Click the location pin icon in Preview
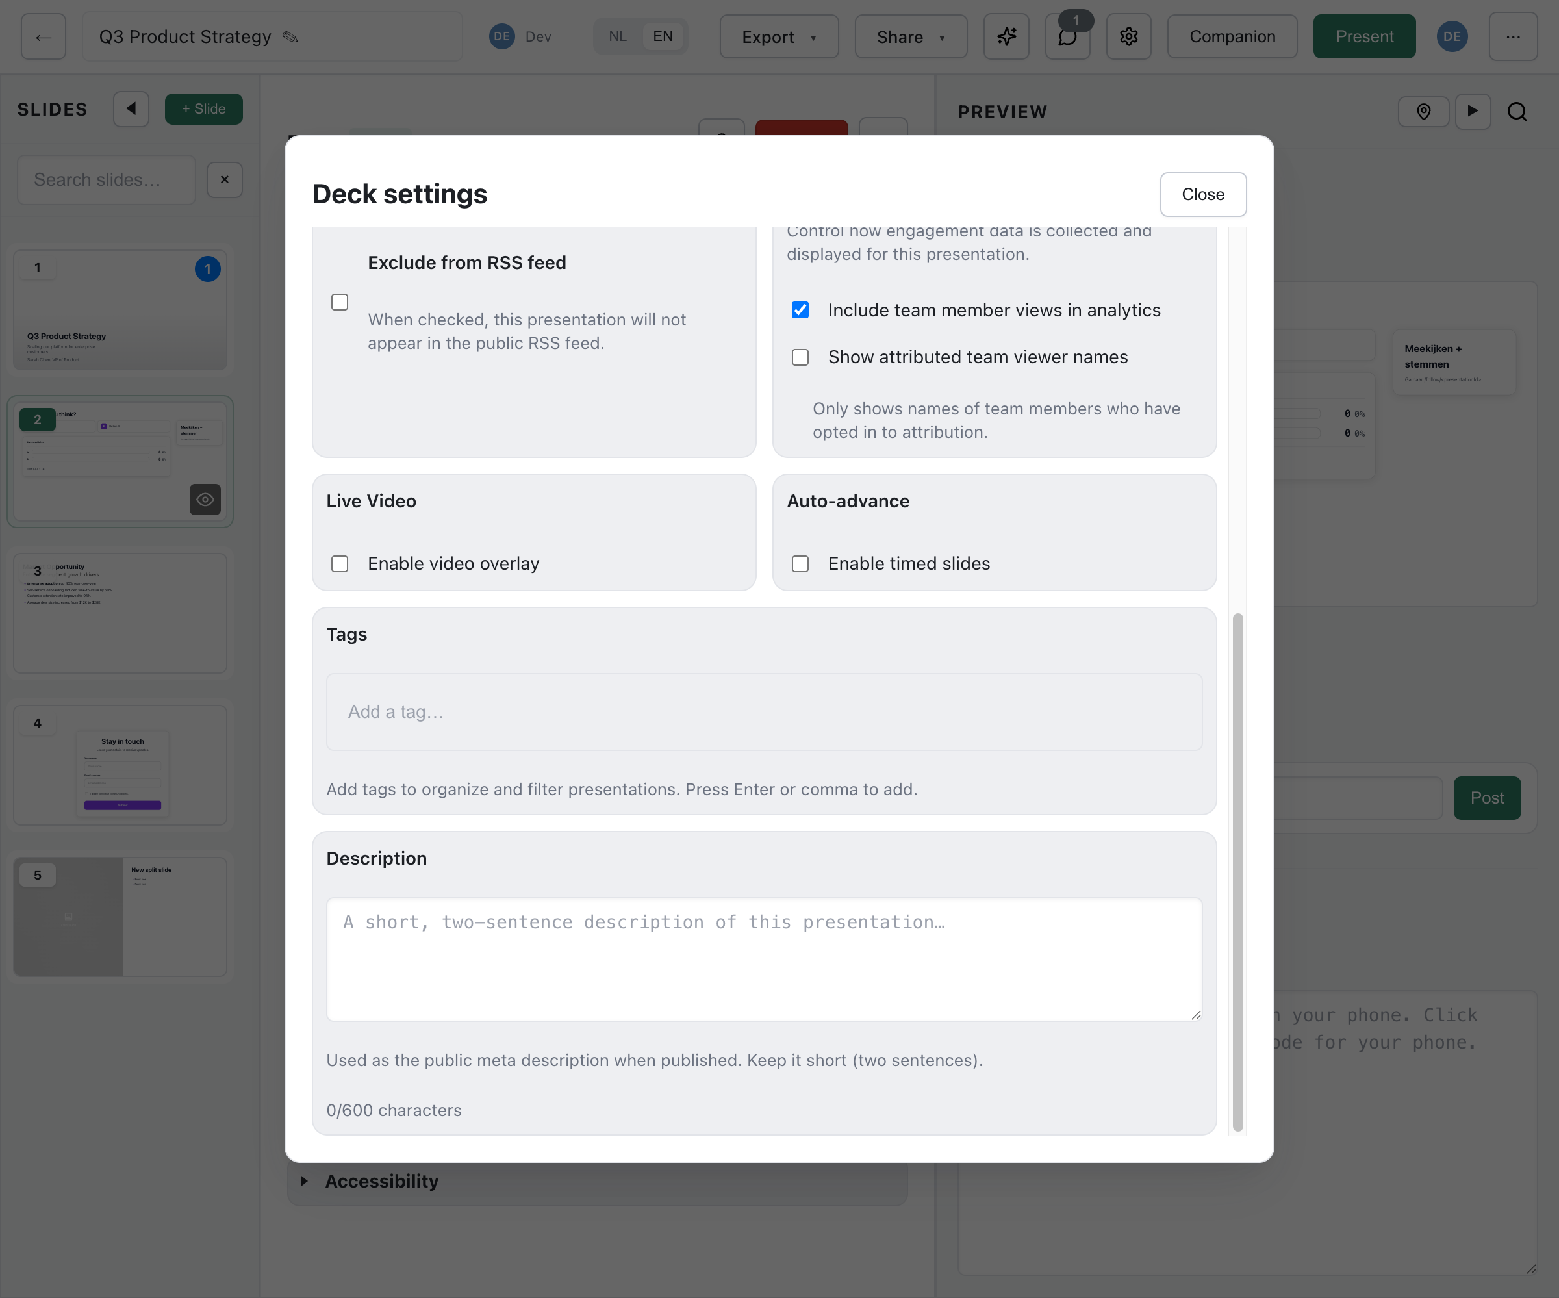Image resolution: width=1559 pixels, height=1298 pixels. click(1423, 111)
